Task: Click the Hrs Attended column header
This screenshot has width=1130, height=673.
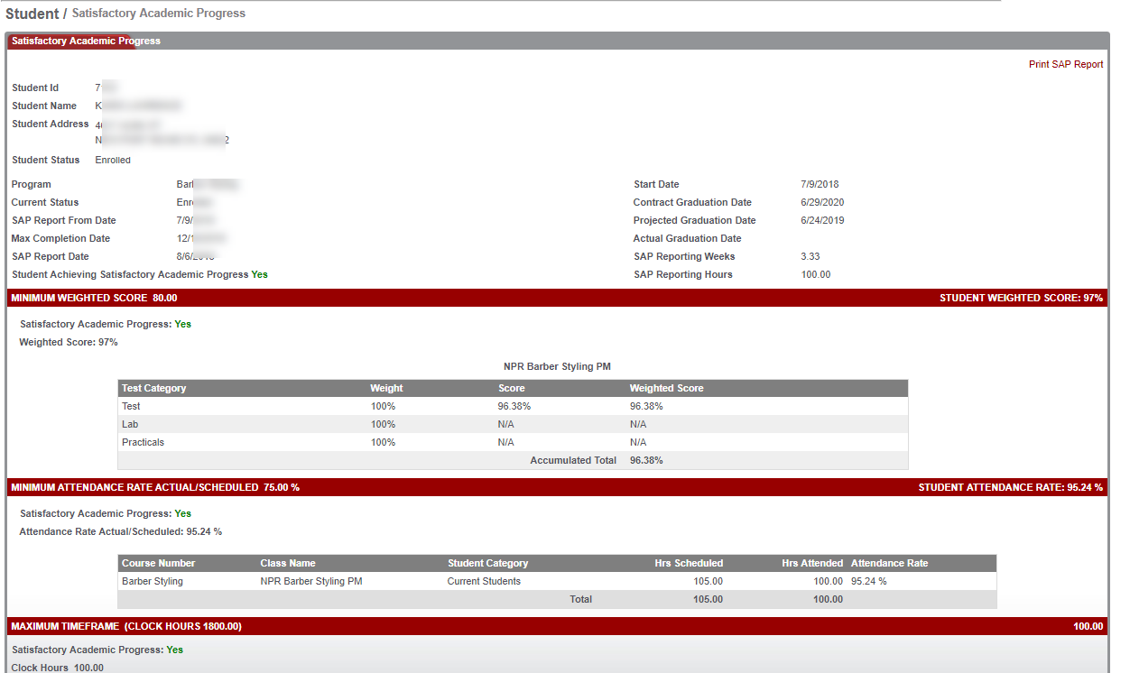Action: (x=812, y=563)
